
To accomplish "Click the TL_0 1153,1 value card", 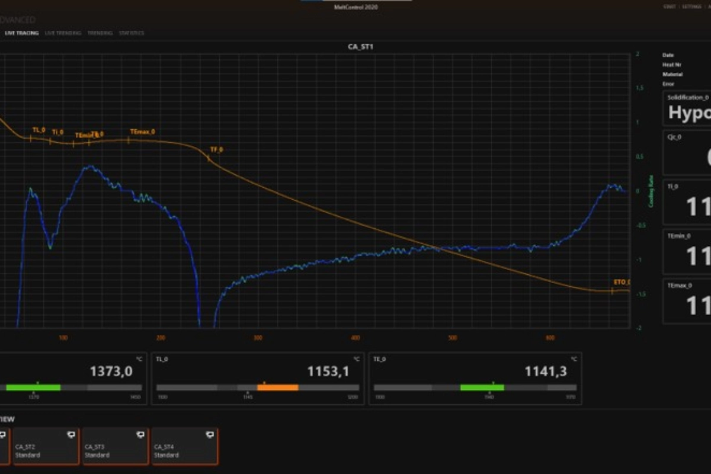I will 258,378.
